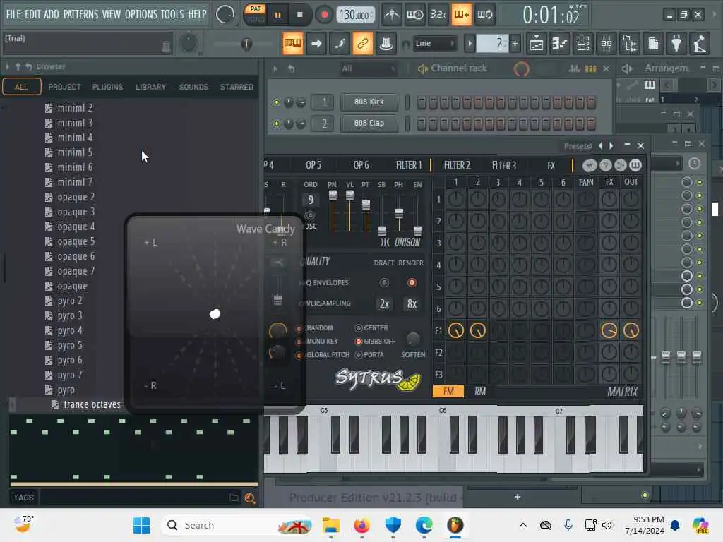723x542 pixels.
Task: Select render HQ envelopes radio
Action: 412,282
